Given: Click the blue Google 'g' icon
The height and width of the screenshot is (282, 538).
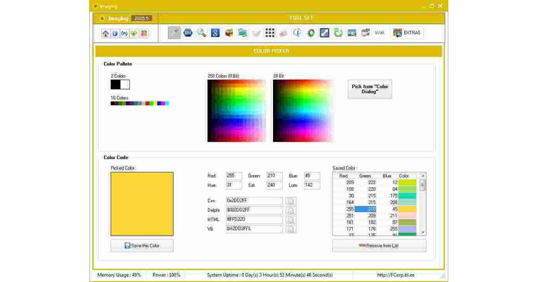Looking at the screenshot, I should tap(215, 33).
